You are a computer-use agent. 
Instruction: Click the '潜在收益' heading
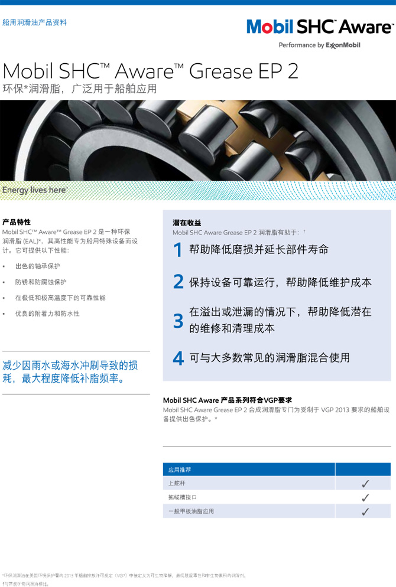(187, 223)
